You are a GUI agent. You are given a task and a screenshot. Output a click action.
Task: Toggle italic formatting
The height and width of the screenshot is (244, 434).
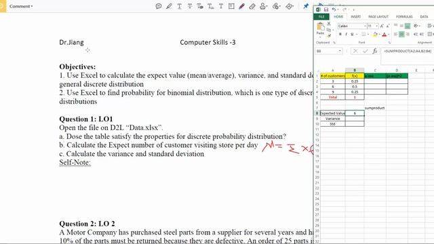point(346,35)
